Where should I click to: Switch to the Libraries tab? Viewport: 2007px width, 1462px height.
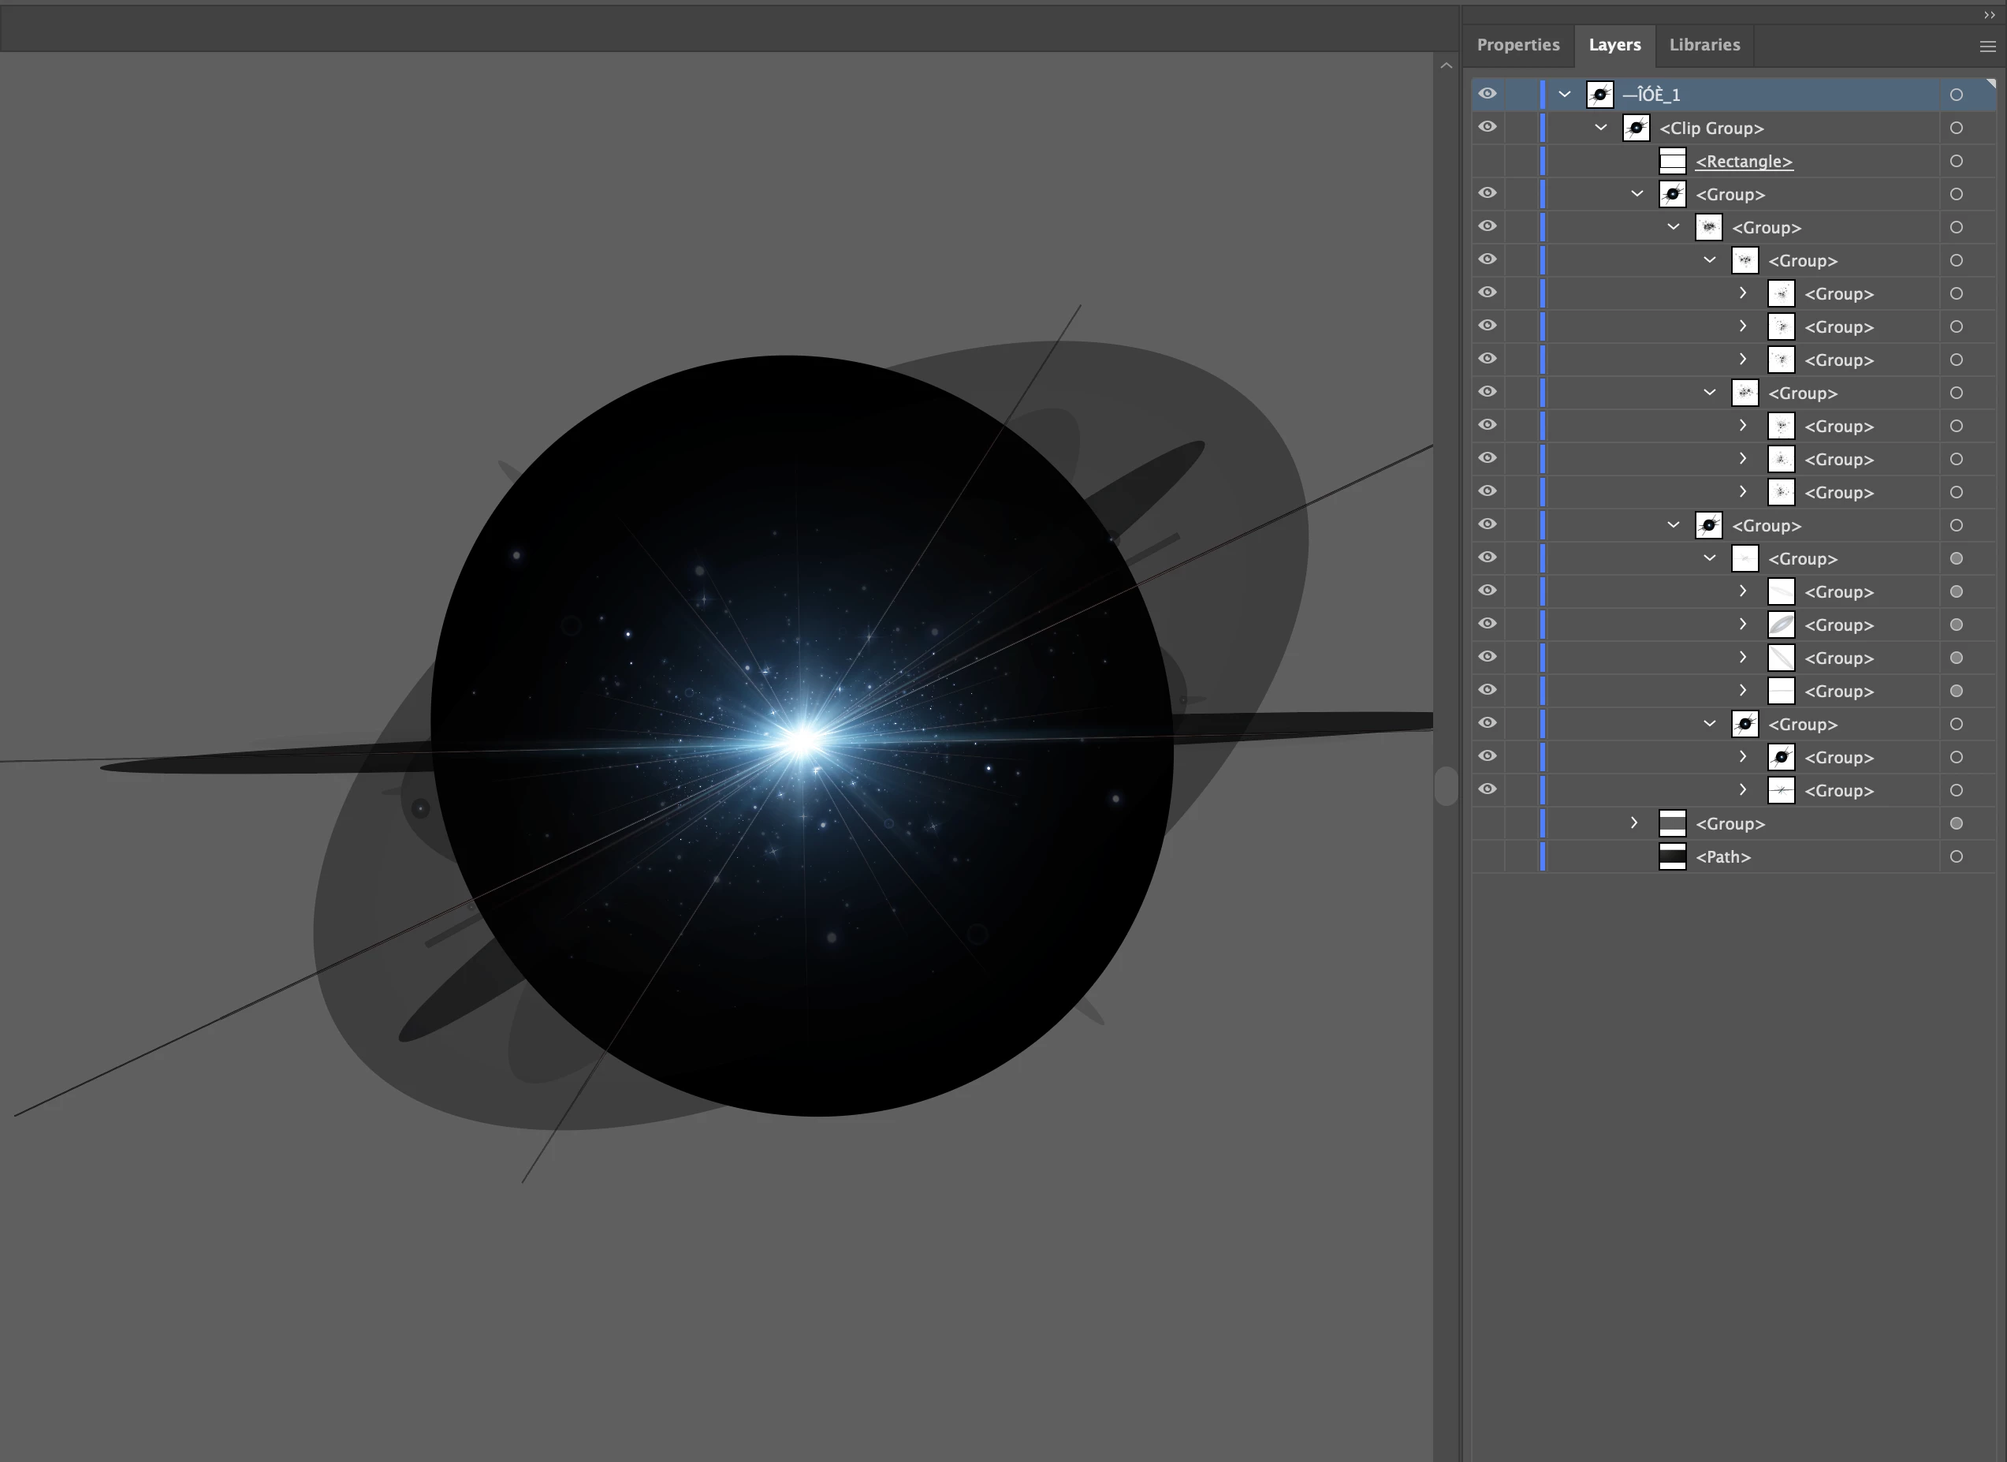1704,45
